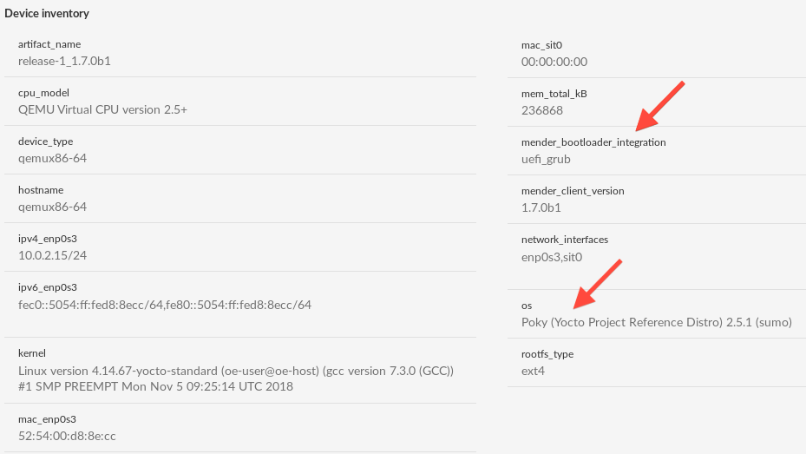This screenshot has height=454, width=806.
Task: Click the mac_sit0 value 00:00:00:00
Action: 554,62
